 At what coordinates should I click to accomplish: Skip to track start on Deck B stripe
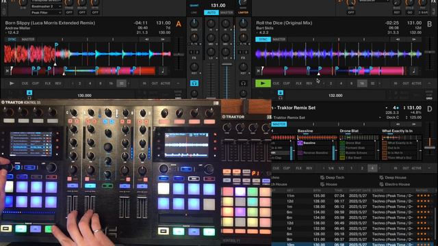[259, 71]
